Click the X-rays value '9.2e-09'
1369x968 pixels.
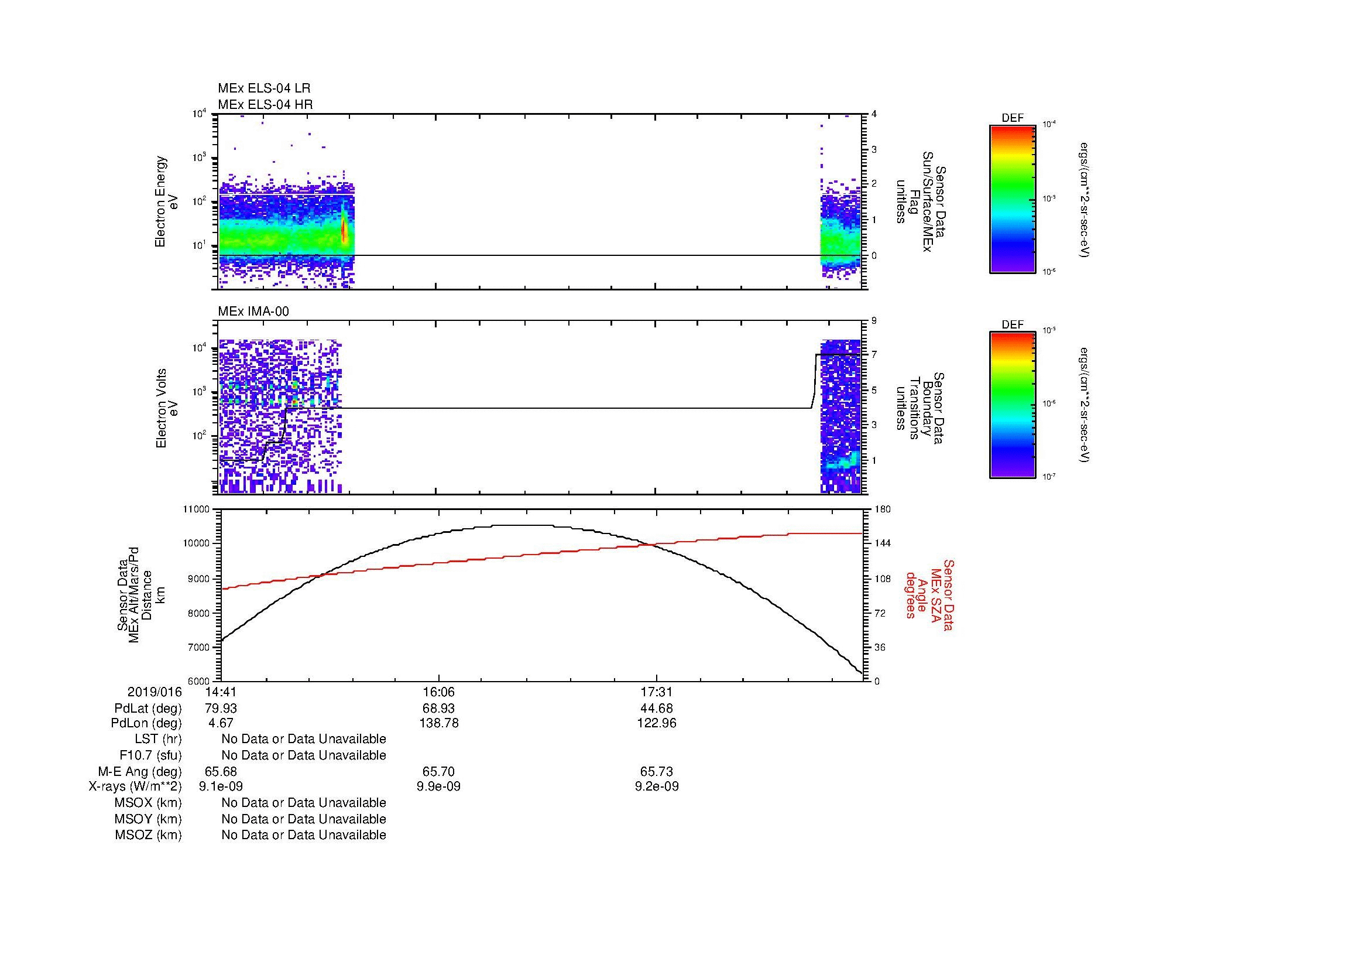point(657,786)
